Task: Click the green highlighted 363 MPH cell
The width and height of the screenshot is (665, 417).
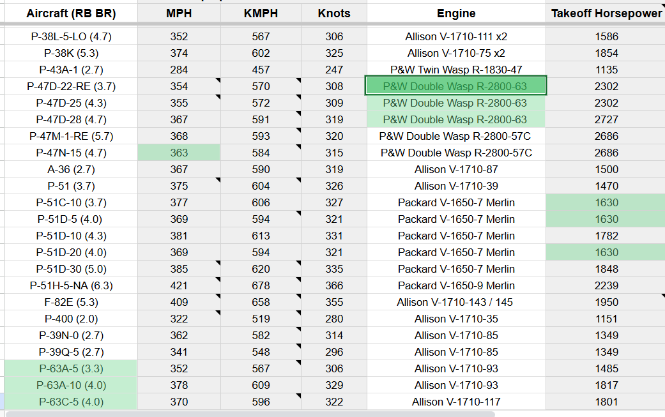Action: point(179,153)
